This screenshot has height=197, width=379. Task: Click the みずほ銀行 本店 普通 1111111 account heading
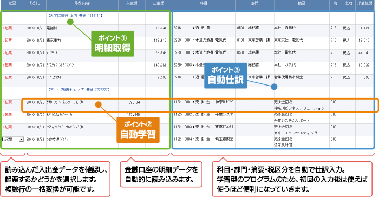point(75,16)
